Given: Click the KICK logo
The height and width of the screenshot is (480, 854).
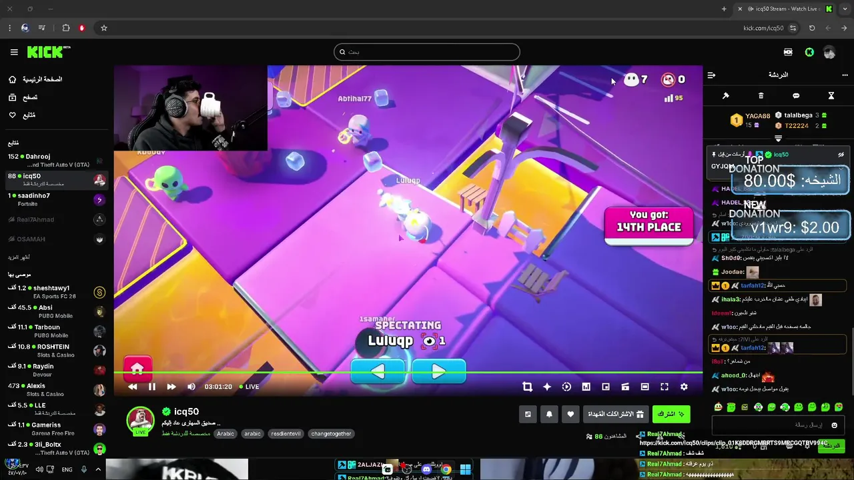Looking at the screenshot, I should [48, 52].
